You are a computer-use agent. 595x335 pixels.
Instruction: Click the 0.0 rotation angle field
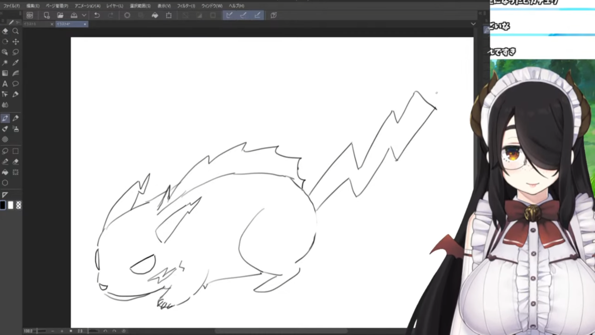click(x=81, y=331)
